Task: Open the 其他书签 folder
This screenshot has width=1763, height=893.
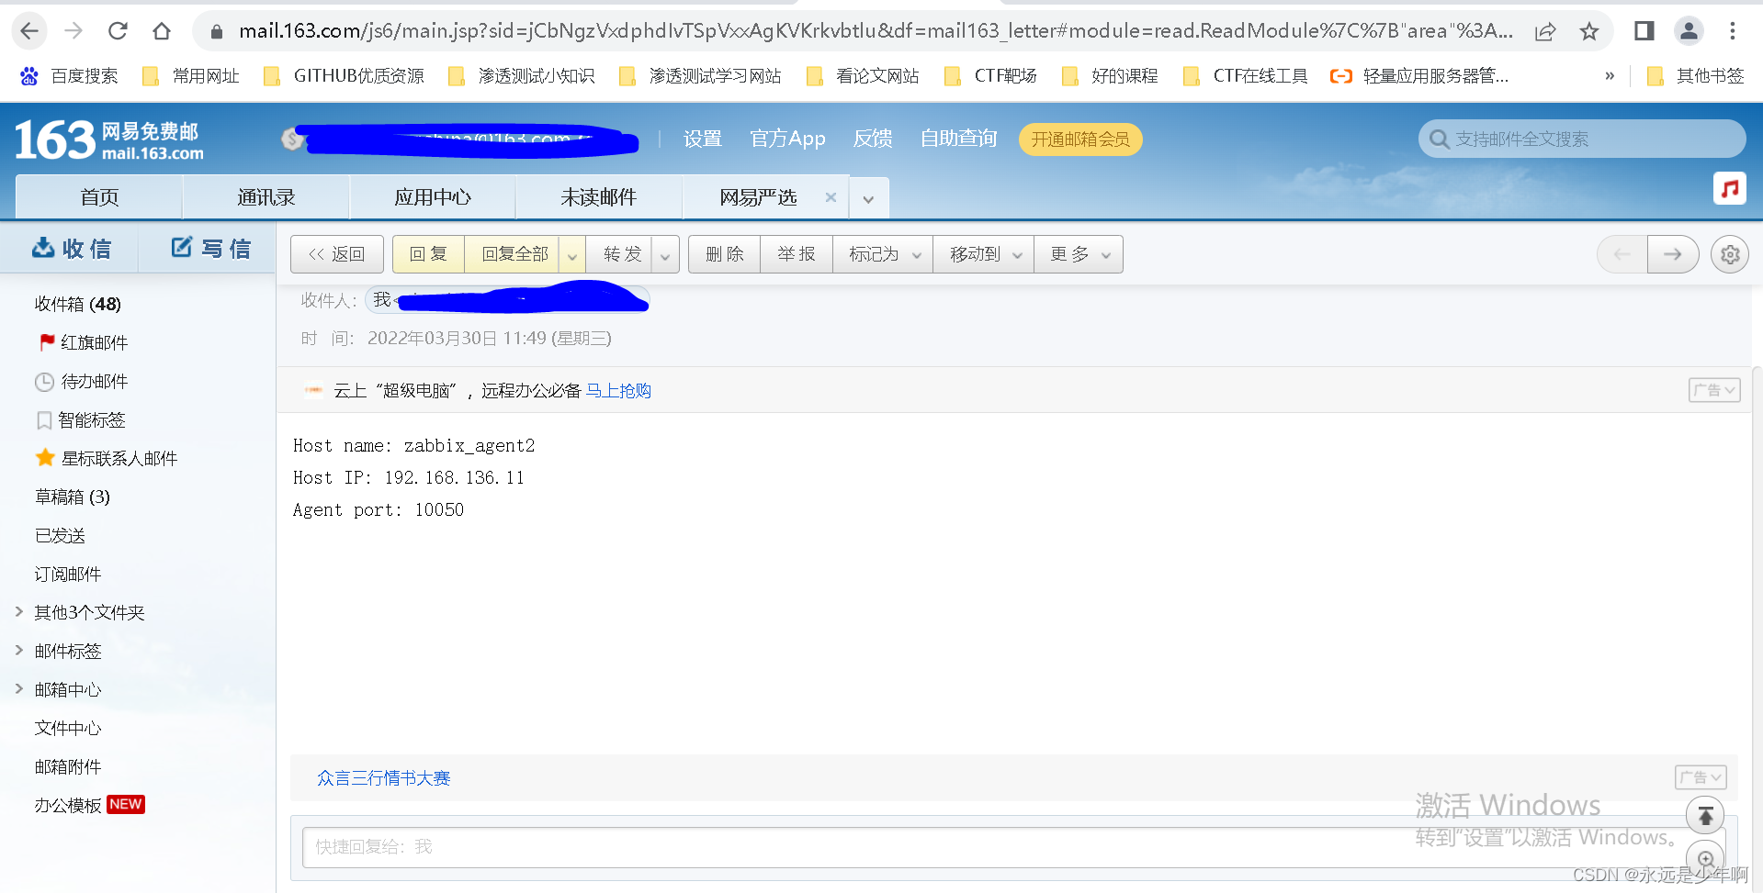Action: pos(1696,76)
